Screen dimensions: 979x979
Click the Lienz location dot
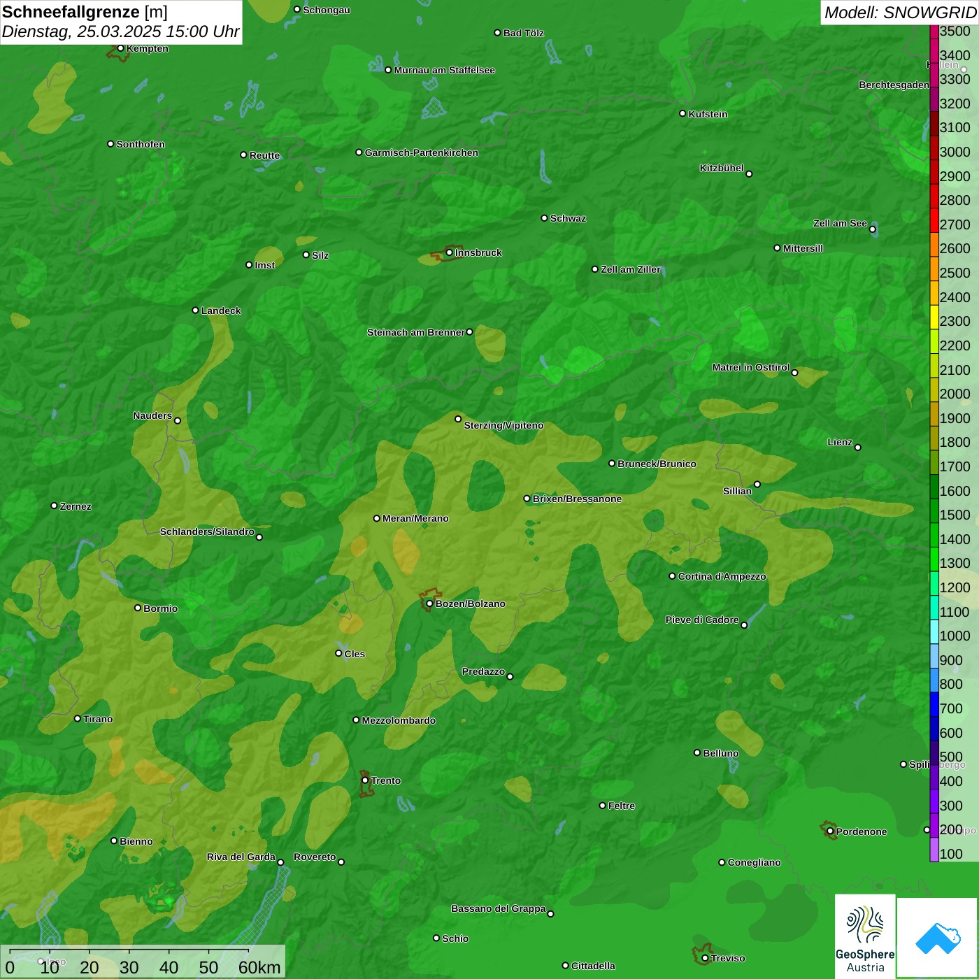[858, 448]
